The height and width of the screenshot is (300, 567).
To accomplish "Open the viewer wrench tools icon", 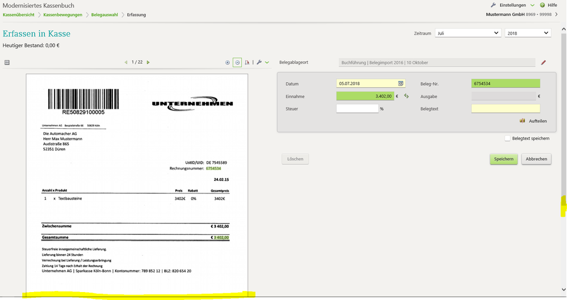I will point(259,62).
